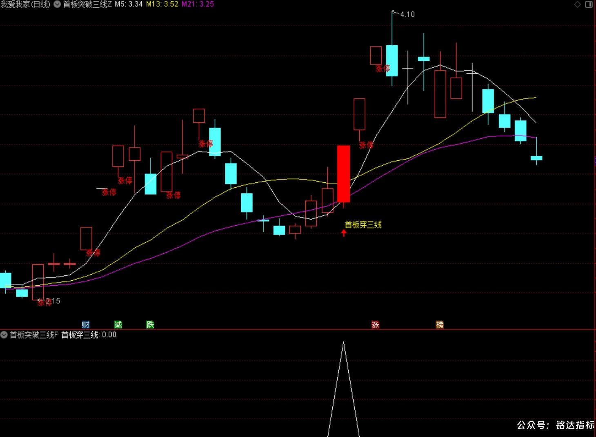
Task: Click the white spike peak in sub-chart
Action: pyautogui.click(x=344, y=343)
